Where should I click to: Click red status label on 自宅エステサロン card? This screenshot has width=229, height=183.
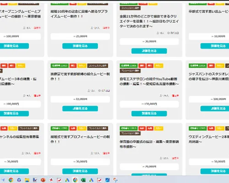[175, 96]
